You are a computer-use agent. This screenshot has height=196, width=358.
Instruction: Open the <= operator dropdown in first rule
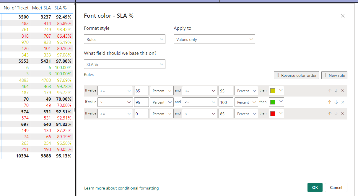(x=200, y=91)
